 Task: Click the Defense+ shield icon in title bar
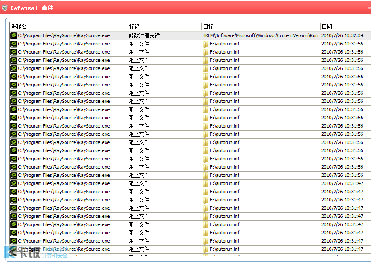pyautogui.click(x=5, y=8)
